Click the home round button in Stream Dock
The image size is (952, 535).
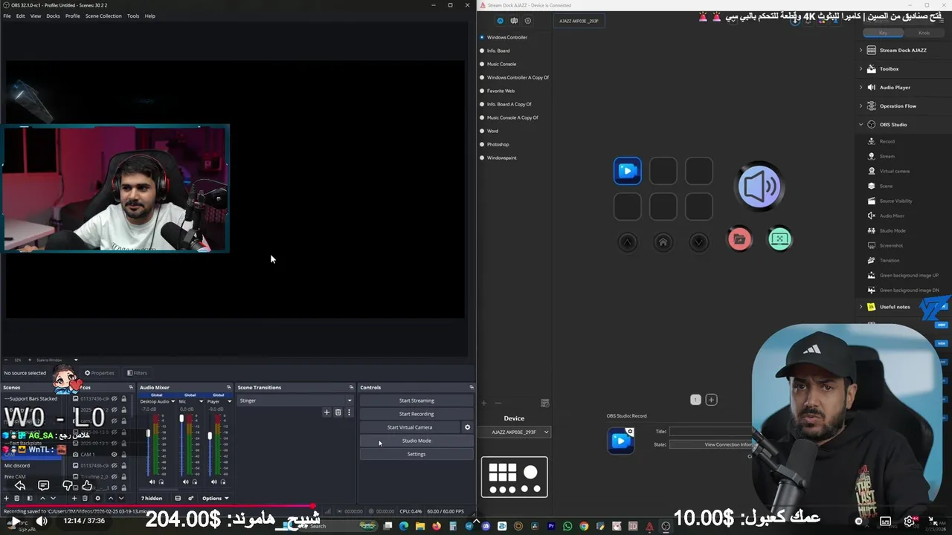[x=663, y=241]
